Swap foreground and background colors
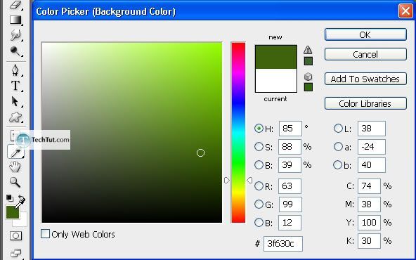The height and width of the screenshot is (260, 416). coord(22,198)
